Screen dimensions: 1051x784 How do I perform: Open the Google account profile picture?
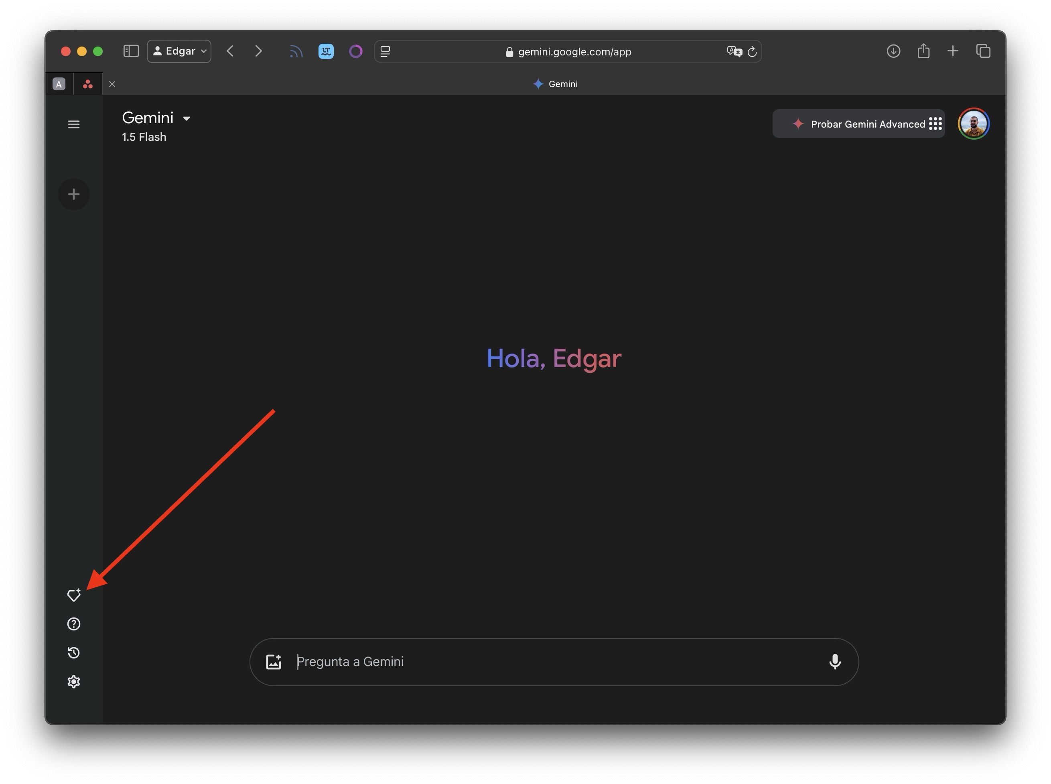click(x=974, y=124)
